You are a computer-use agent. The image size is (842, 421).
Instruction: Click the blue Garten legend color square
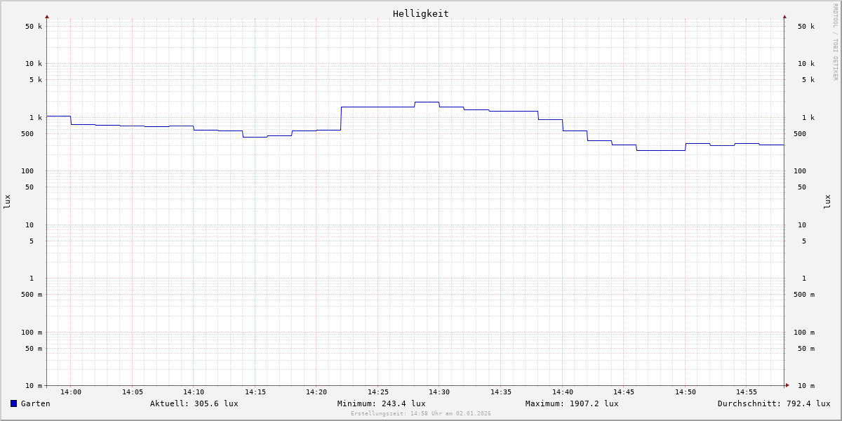tap(13, 403)
